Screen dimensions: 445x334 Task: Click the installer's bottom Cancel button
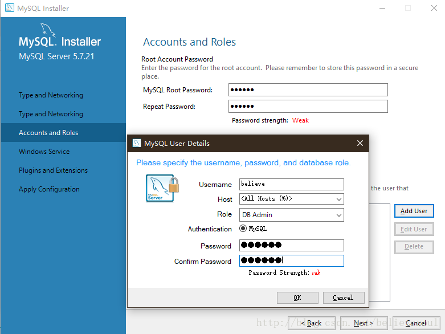(x=416, y=323)
